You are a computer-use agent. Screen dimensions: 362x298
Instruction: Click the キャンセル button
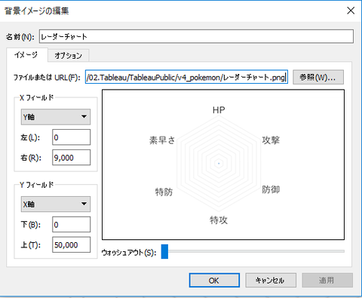click(x=271, y=280)
